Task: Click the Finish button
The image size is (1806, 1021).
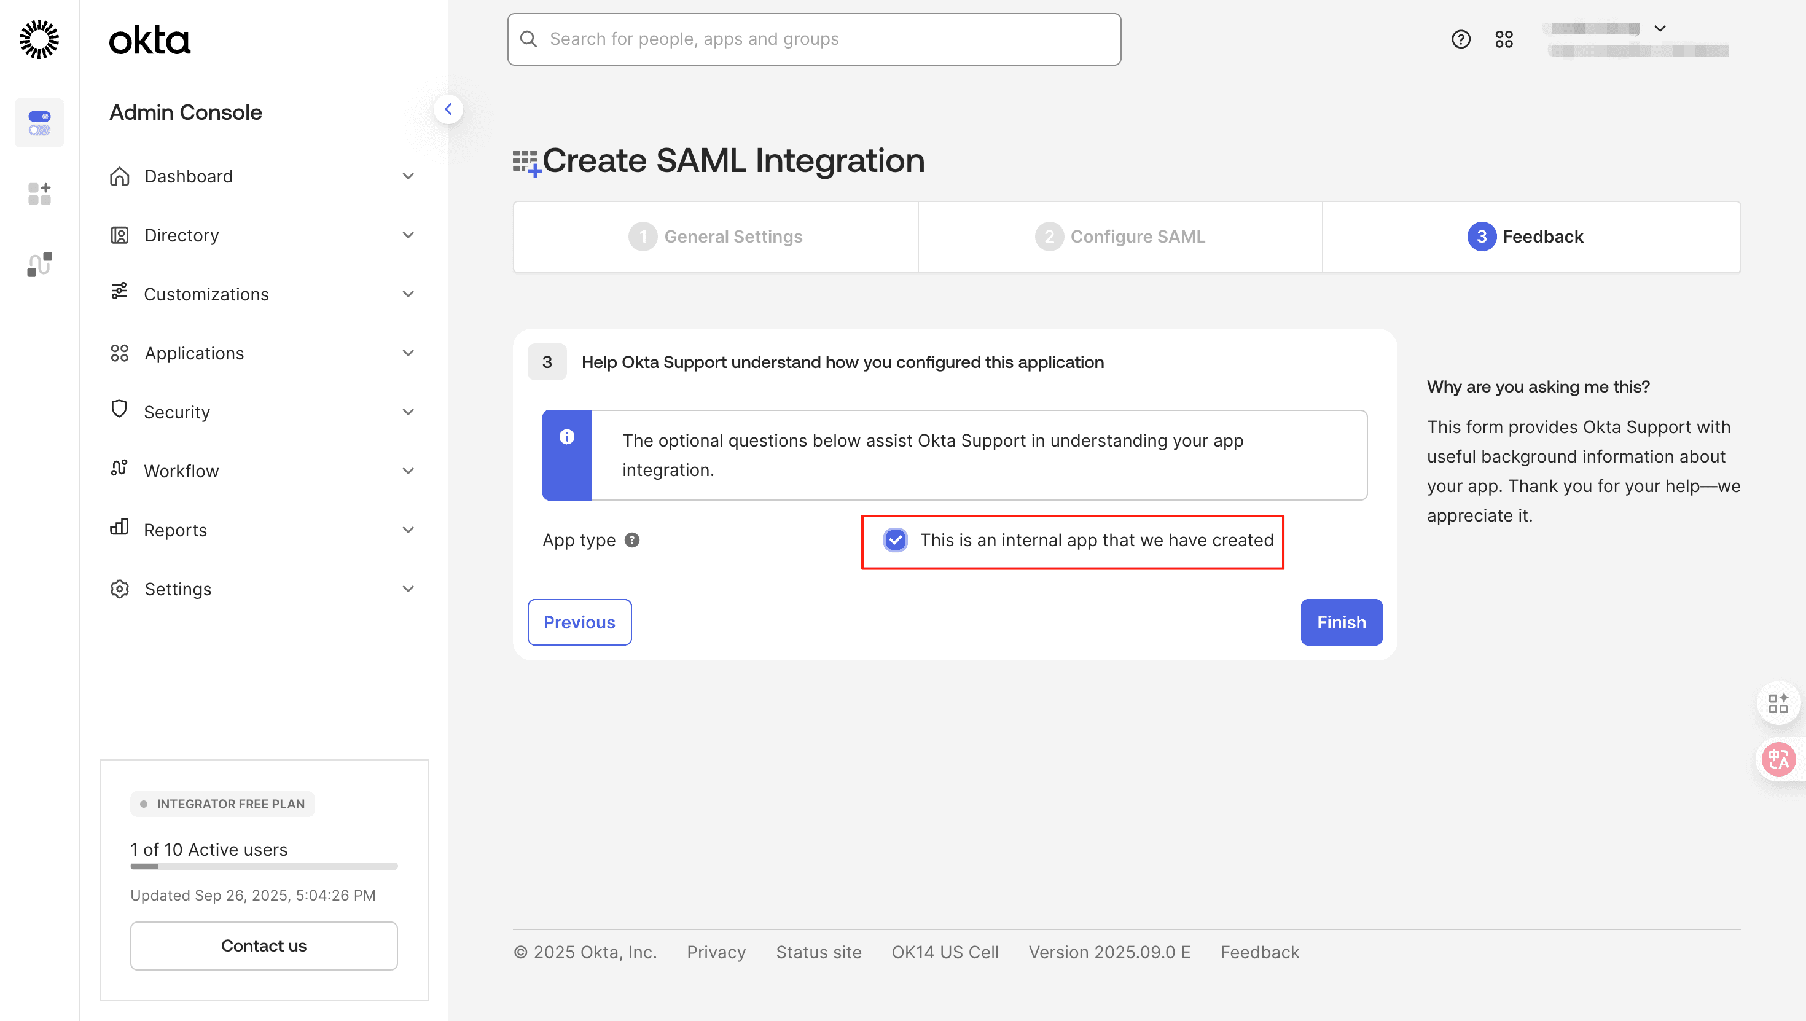Action: [1341, 622]
